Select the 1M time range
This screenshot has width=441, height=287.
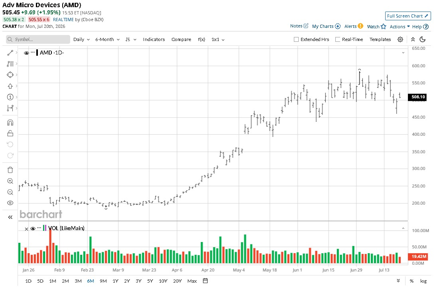pyautogui.click(x=53, y=281)
